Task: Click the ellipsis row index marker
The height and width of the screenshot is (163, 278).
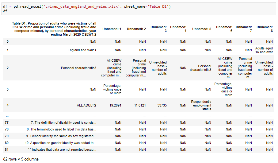Action: (7, 116)
